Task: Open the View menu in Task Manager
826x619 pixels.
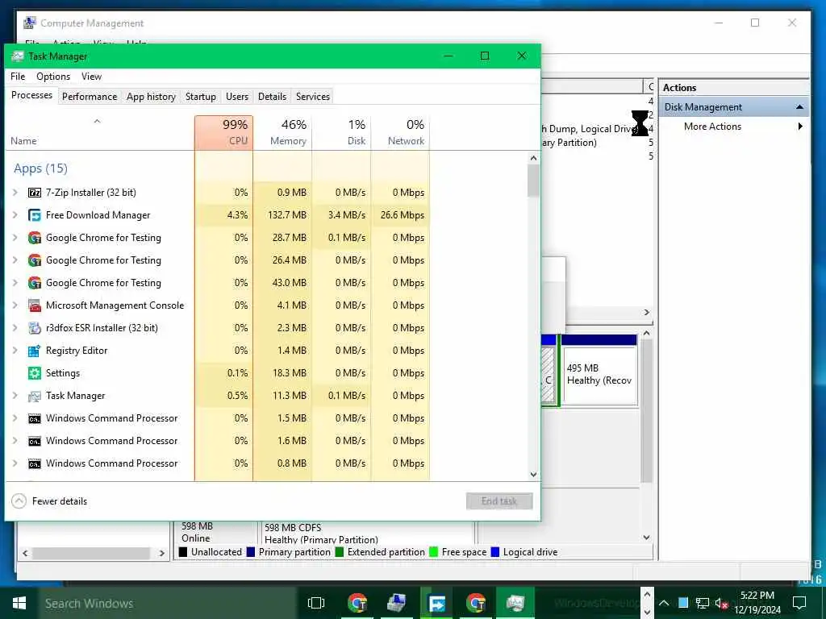Action: click(92, 77)
